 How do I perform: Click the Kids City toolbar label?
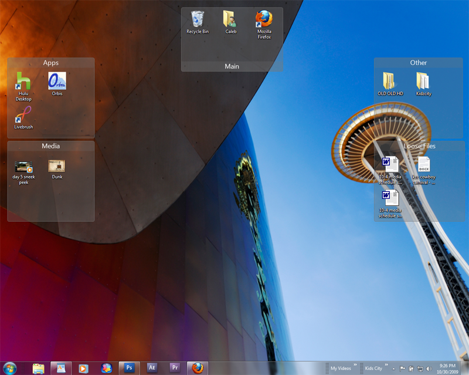click(x=373, y=369)
